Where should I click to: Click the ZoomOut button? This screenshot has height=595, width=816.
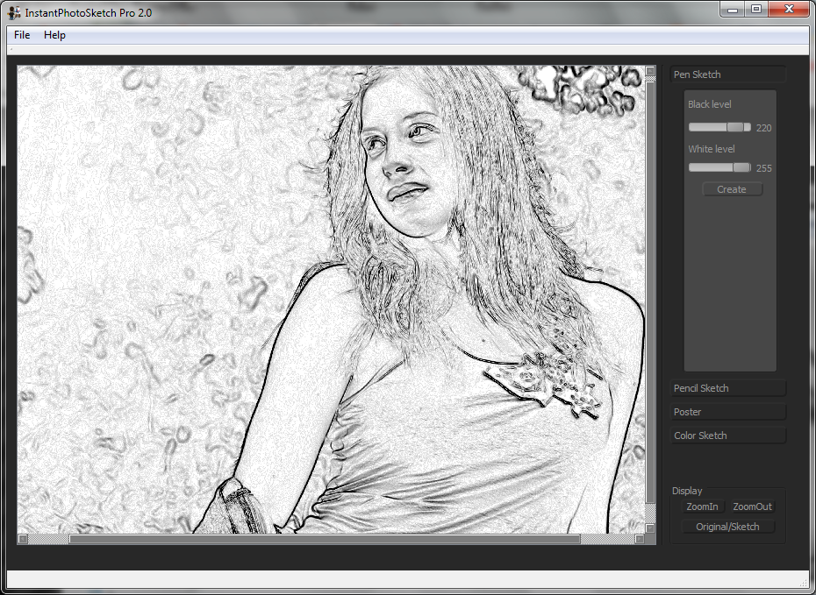click(752, 506)
